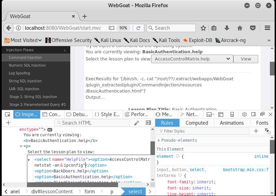
Task: Show overflowed bookmarks chevron
Action: (x=269, y=41)
